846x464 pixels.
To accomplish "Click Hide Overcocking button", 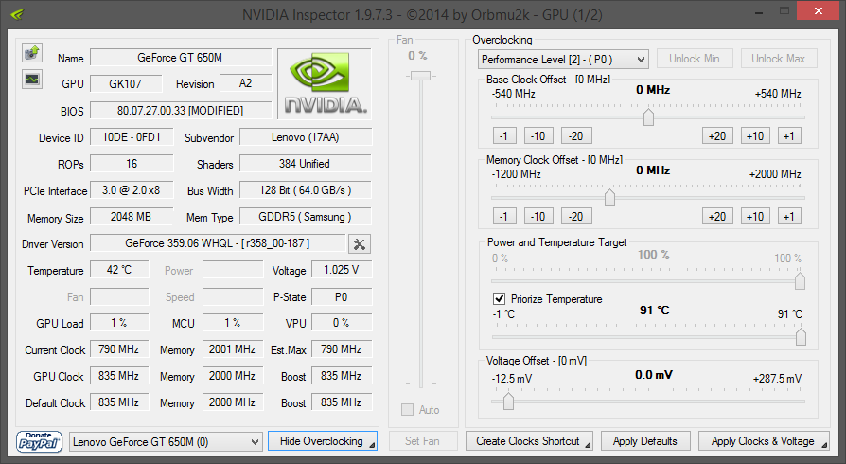I will click(322, 441).
